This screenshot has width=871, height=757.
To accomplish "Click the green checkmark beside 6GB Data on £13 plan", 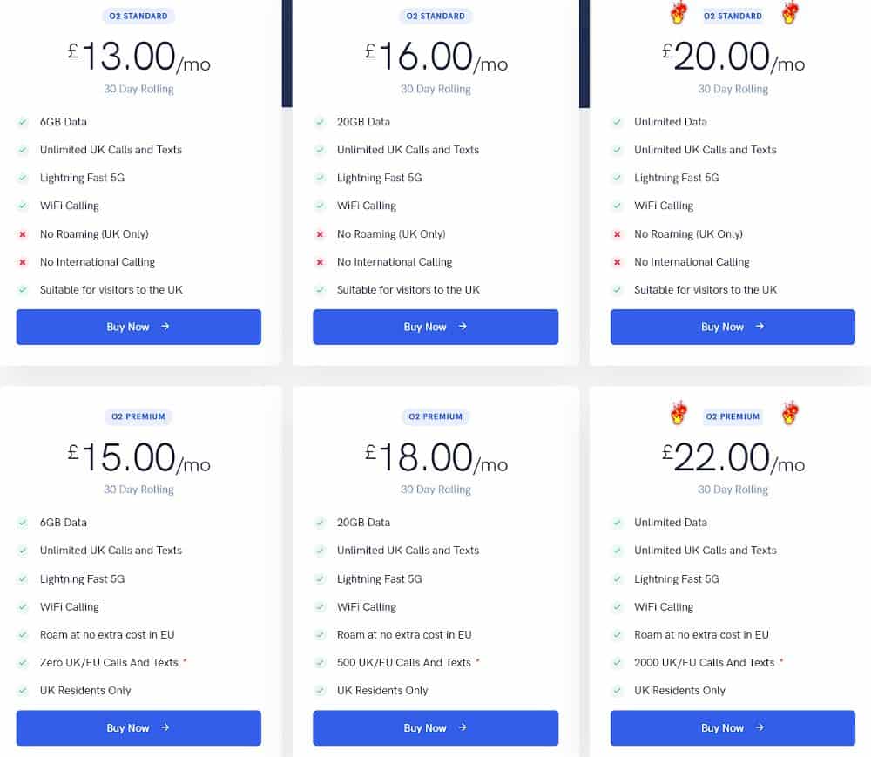I will (x=22, y=122).
